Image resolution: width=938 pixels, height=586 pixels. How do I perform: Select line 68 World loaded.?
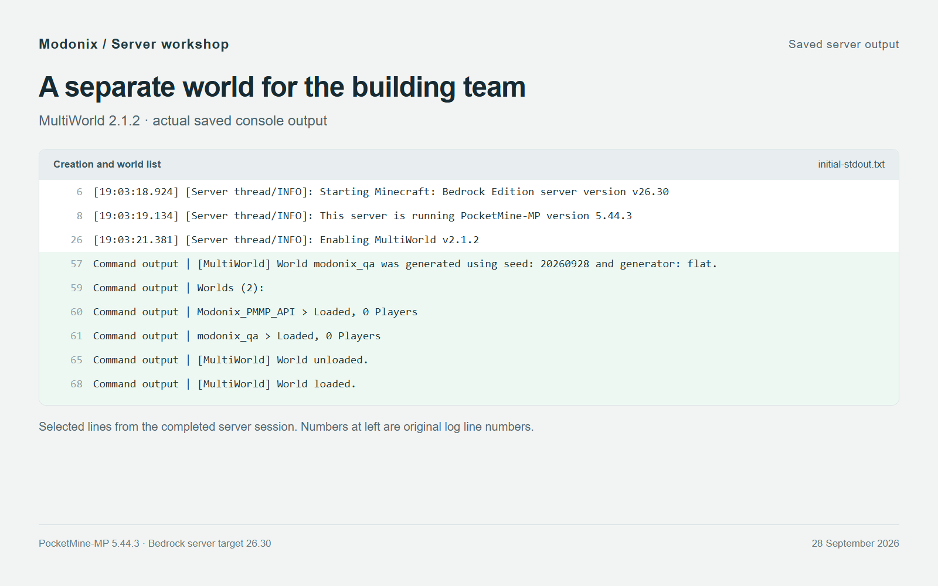pyautogui.click(x=469, y=384)
